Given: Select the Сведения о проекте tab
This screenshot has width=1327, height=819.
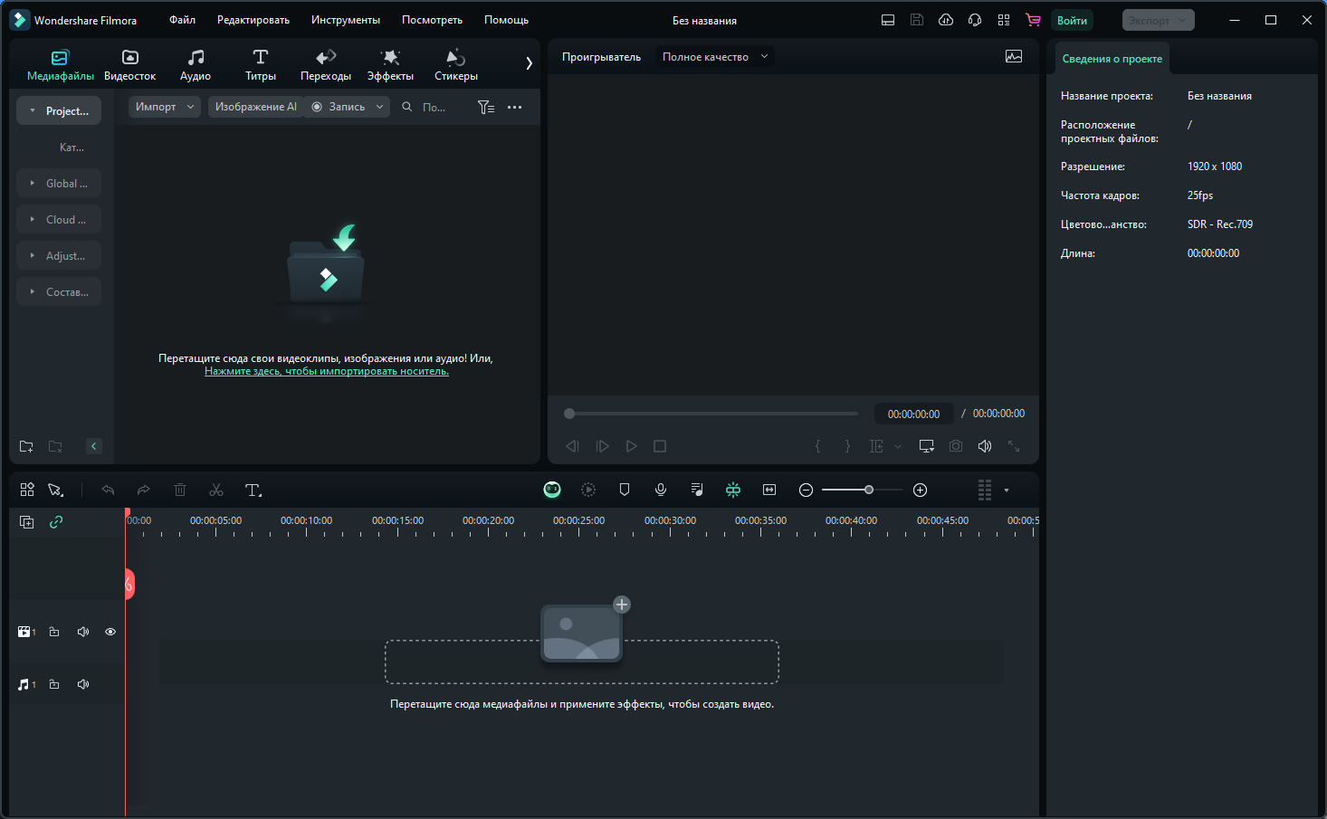Looking at the screenshot, I should [x=1112, y=59].
